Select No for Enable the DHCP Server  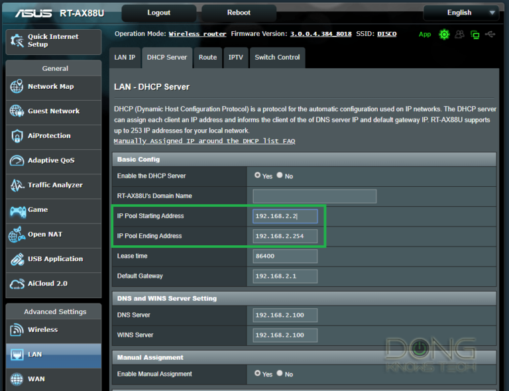pyautogui.click(x=280, y=176)
